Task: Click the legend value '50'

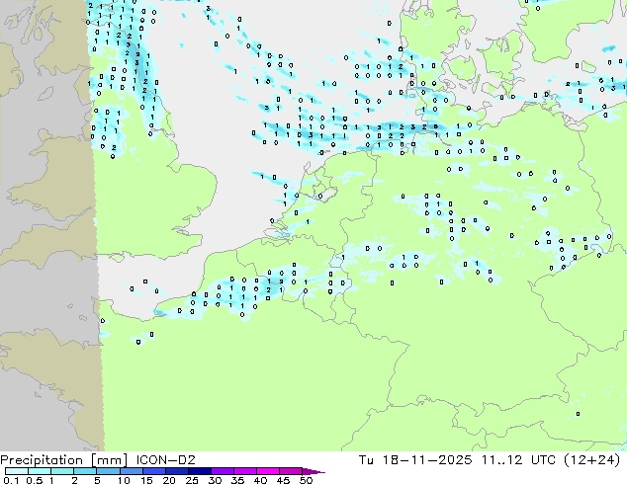Action: point(307,480)
